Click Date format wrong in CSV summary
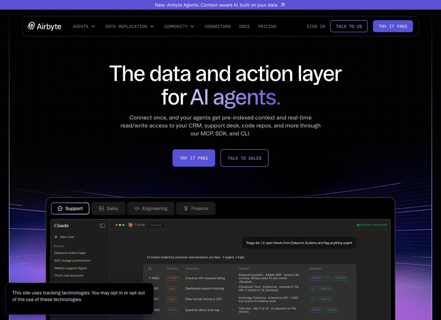Screen dimensions: 441x320 click(x=203, y=299)
